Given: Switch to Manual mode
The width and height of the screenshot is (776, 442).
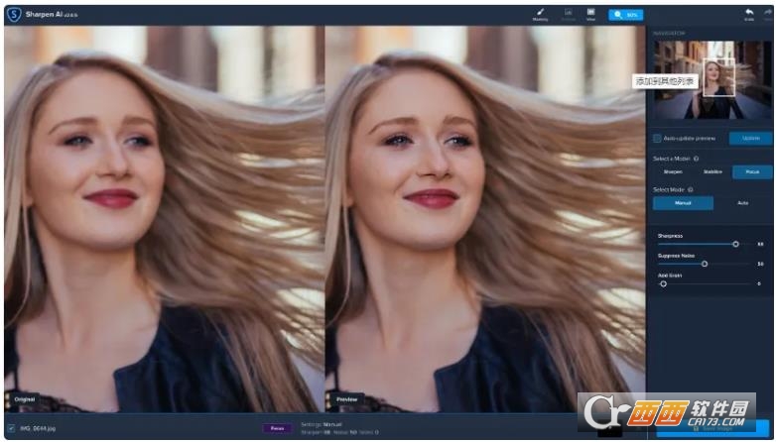Looking at the screenshot, I should pyautogui.click(x=683, y=203).
